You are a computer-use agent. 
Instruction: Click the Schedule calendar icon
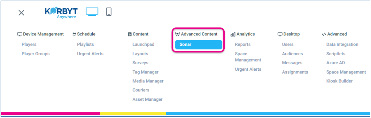[74, 34]
